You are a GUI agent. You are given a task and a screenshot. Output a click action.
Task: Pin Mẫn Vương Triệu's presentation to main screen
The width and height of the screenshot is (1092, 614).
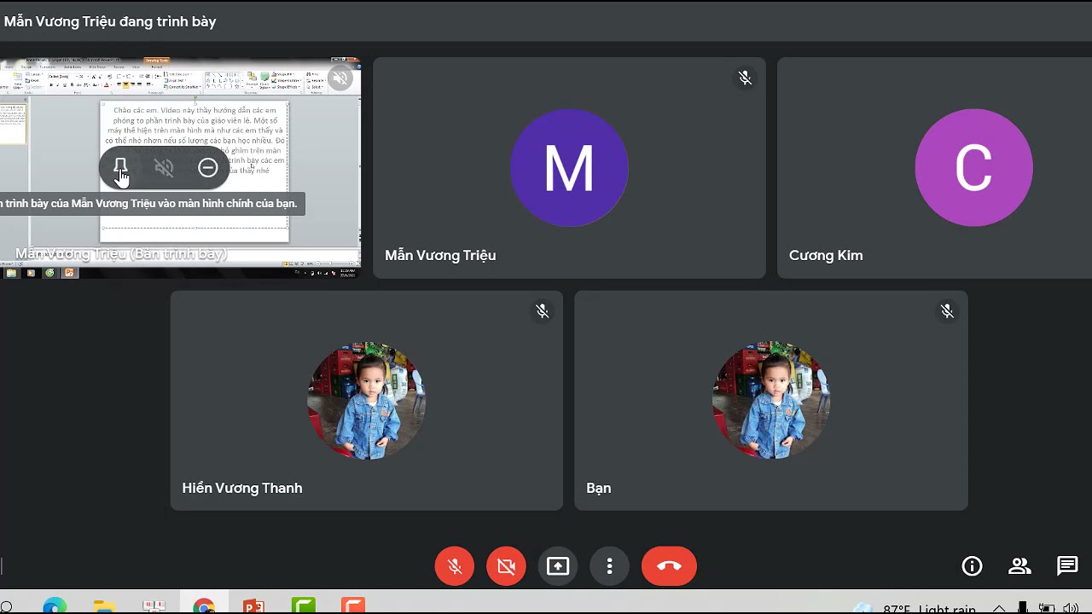(120, 168)
